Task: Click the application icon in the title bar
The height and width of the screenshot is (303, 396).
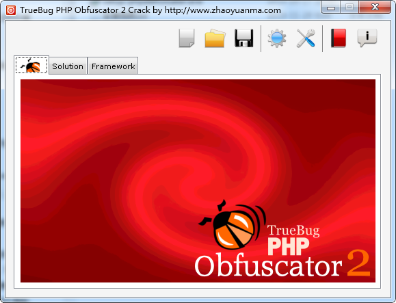Action: click(11, 10)
